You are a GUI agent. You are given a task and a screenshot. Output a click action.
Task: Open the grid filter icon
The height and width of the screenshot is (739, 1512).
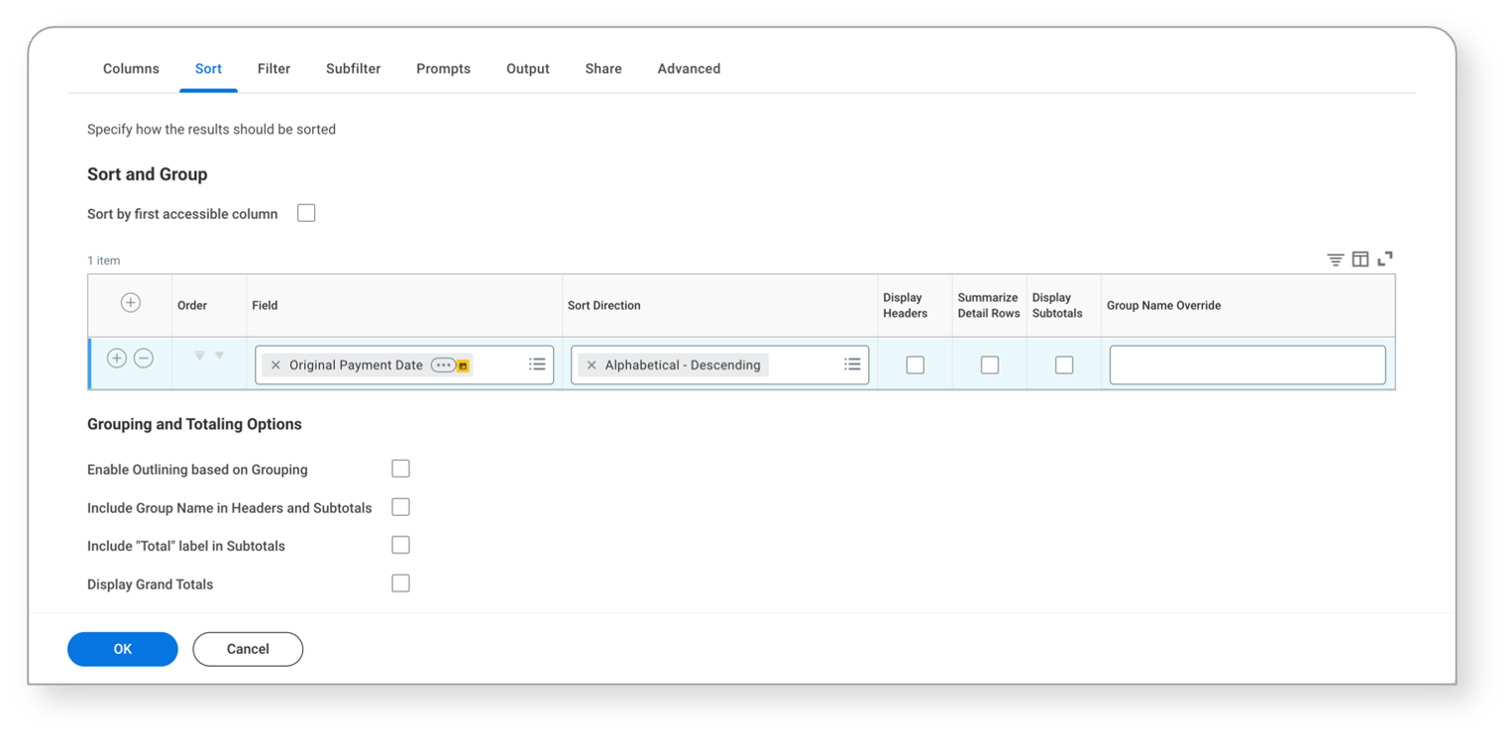coord(1336,260)
